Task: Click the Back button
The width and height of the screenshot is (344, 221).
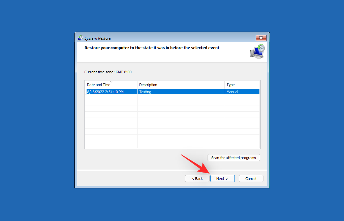Action: click(197, 178)
